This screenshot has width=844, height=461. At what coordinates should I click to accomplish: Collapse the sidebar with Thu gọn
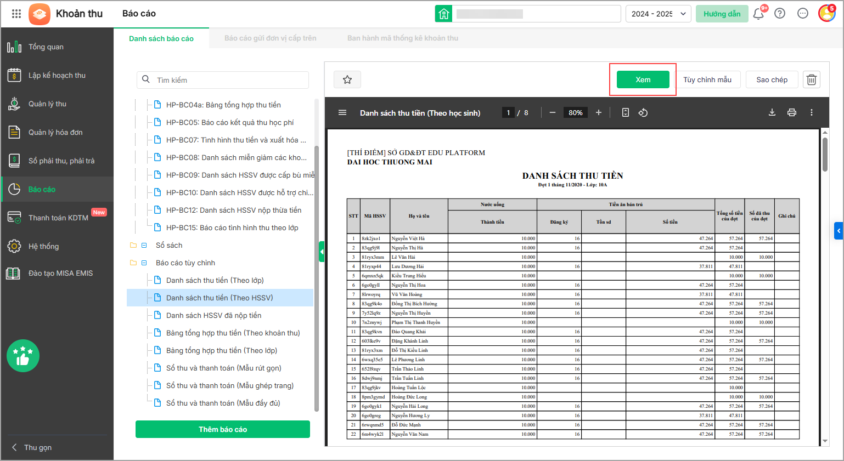coord(33,447)
